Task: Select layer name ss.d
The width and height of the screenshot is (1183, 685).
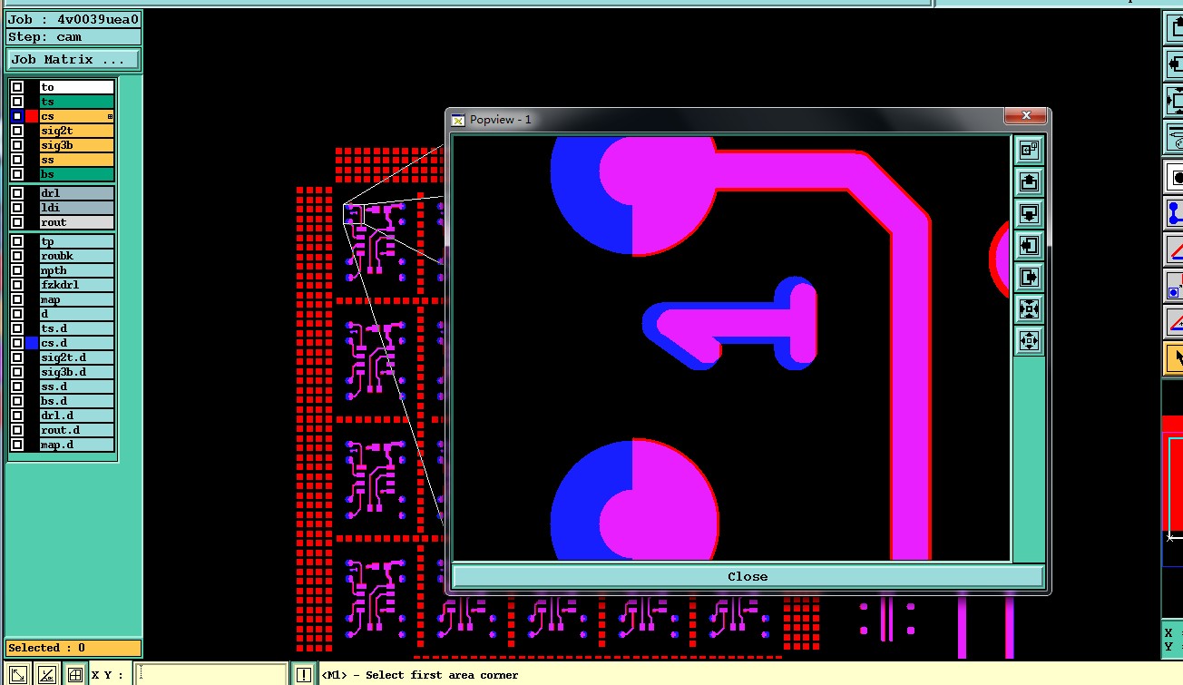Action: click(77, 387)
